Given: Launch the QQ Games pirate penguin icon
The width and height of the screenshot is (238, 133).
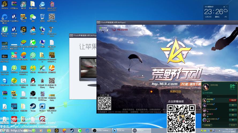Looking at the screenshot, I should point(33,31).
